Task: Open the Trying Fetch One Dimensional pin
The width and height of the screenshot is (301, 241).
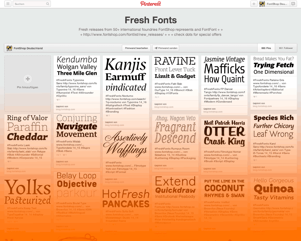Action: pos(274,66)
